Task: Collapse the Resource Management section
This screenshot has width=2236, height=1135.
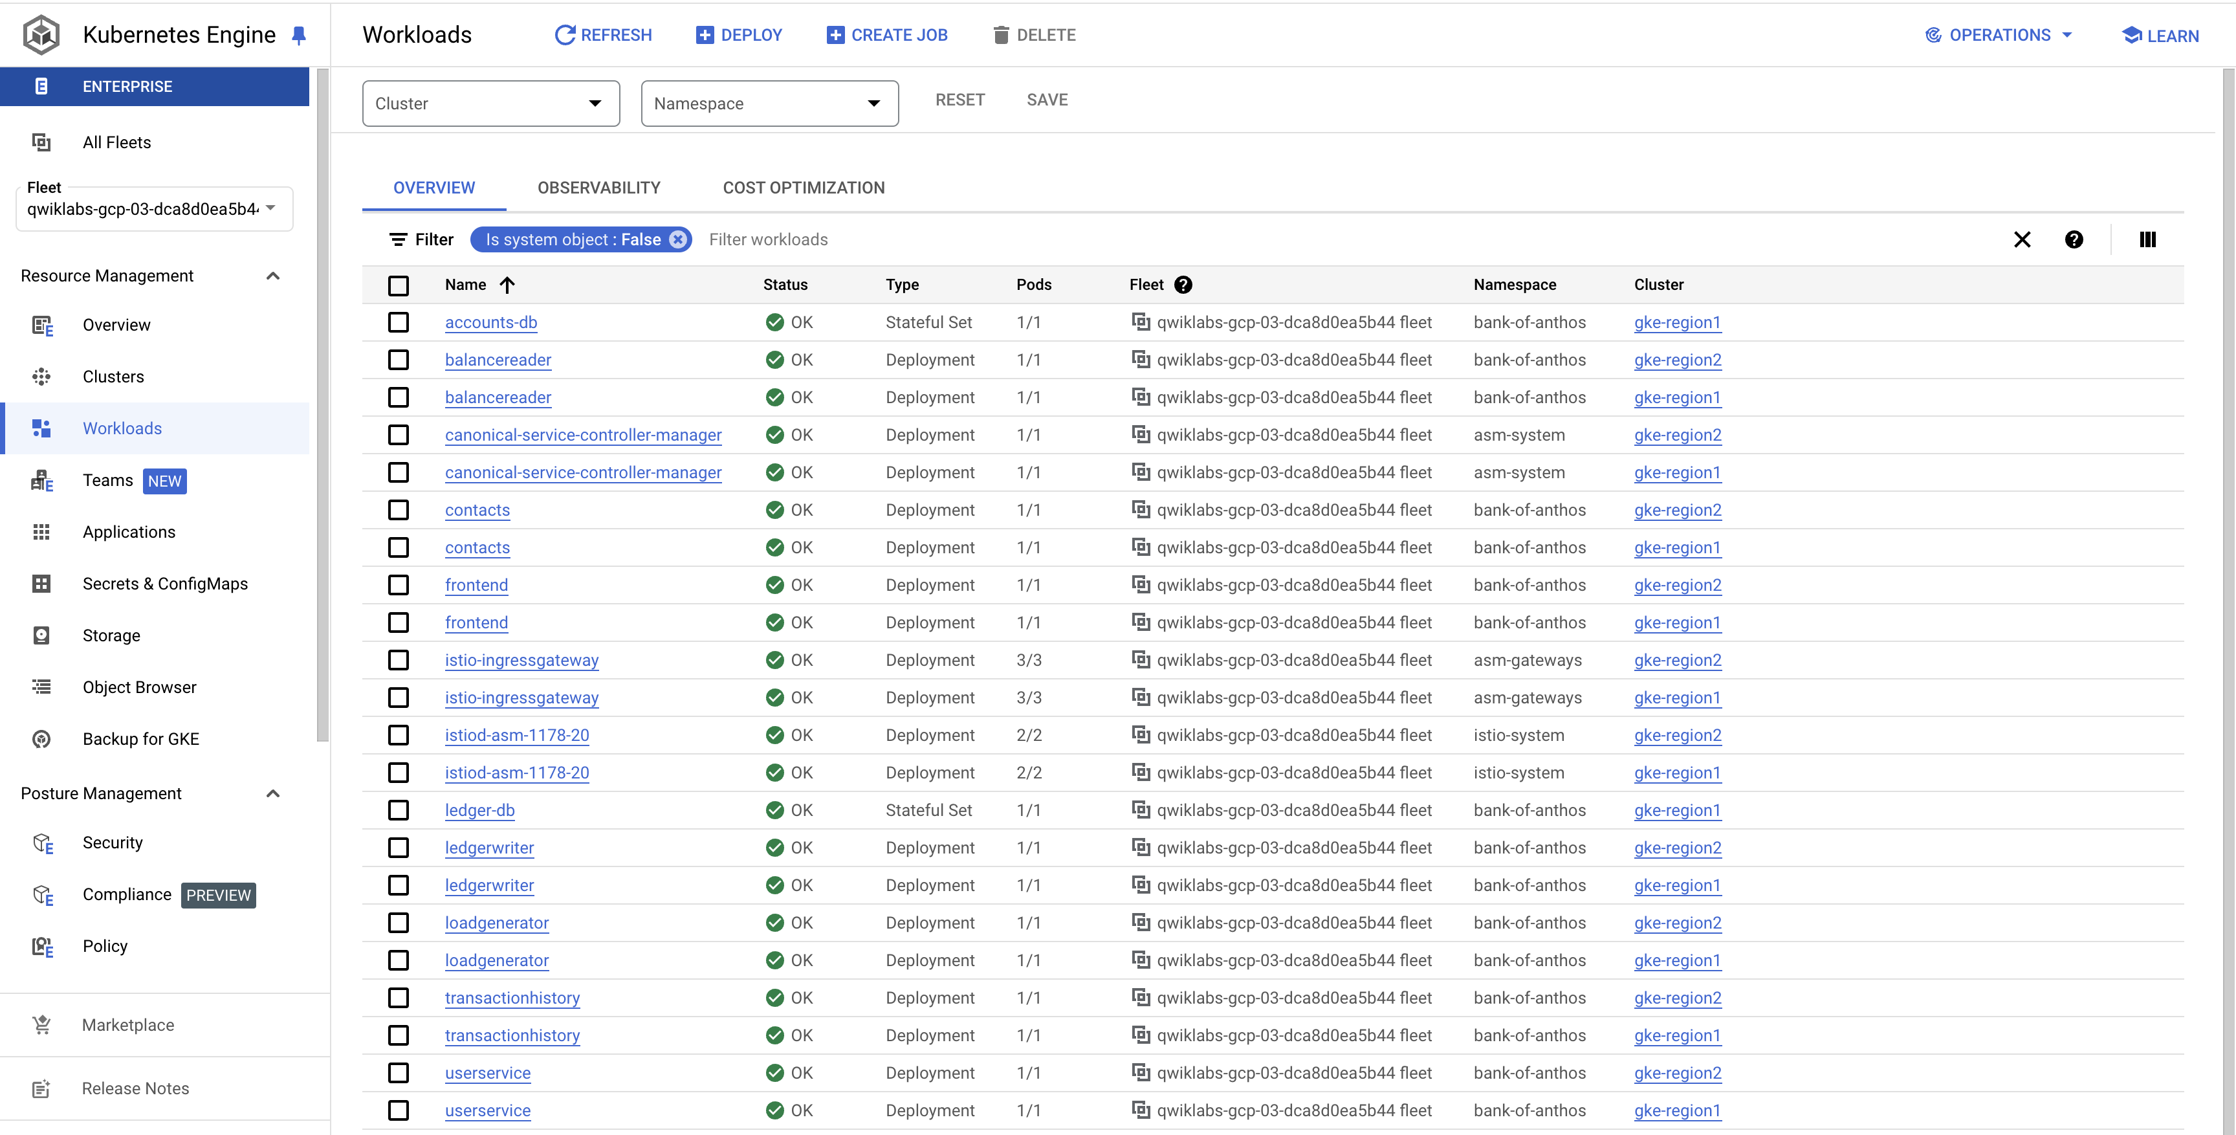Action: [272, 276]
